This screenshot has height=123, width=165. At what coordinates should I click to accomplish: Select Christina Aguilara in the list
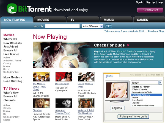pos(146,95)
